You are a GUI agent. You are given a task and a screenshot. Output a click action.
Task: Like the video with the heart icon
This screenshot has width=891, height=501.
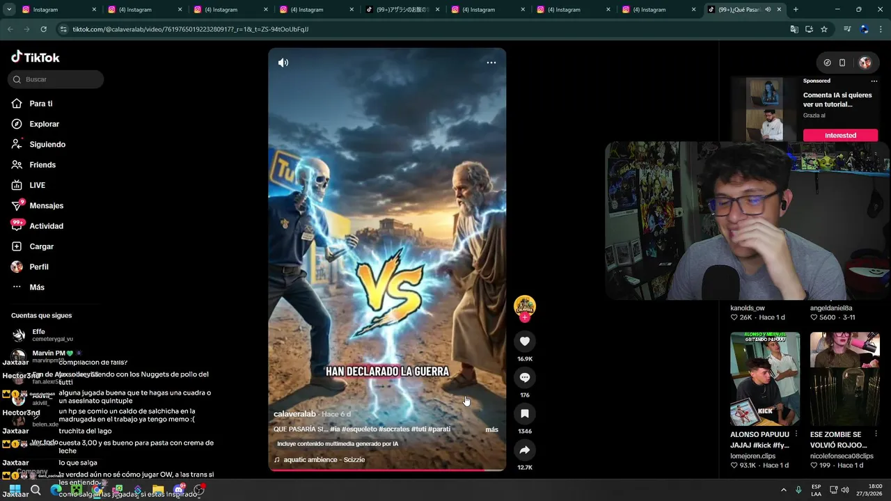(x=525, y=341)
